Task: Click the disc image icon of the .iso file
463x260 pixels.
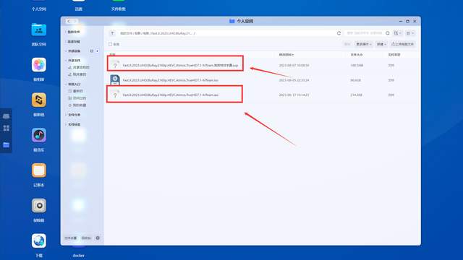Action: (115, 80)
